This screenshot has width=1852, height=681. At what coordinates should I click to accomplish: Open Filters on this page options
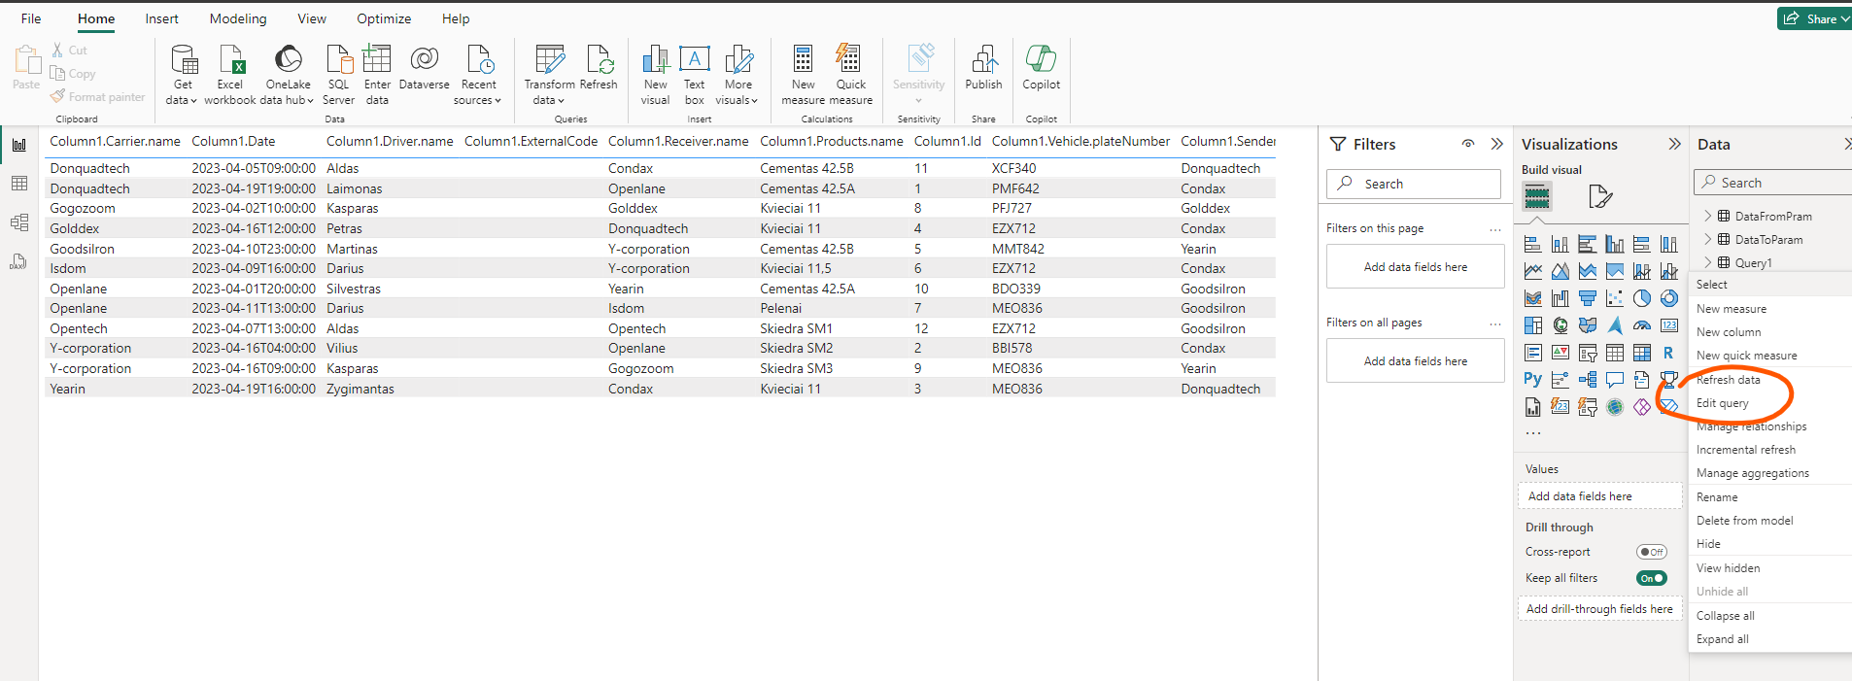pos(1494,229)
